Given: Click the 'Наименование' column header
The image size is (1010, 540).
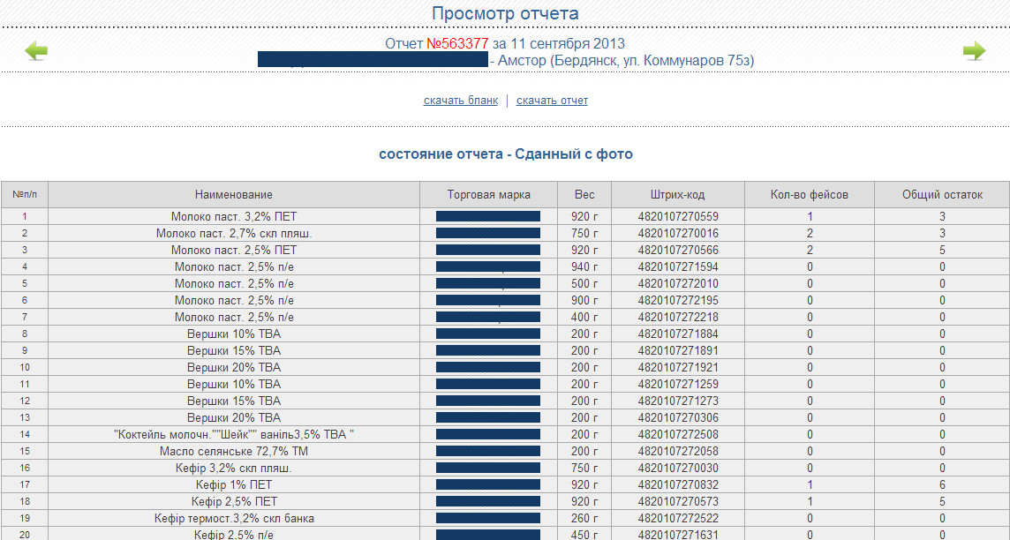Looking at the screenshot, I should point(234,195).
